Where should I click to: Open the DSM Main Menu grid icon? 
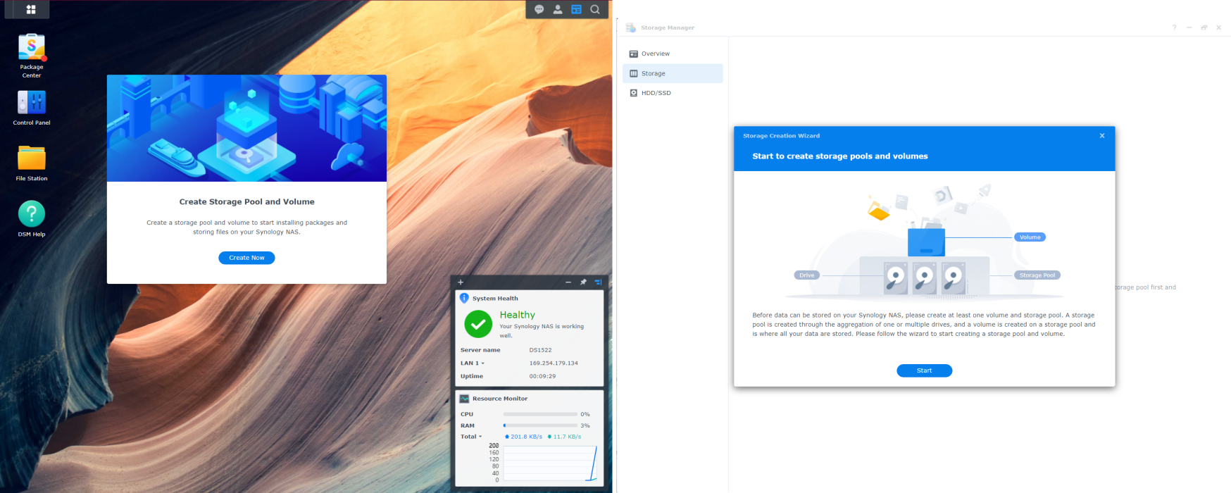point(31,10)
